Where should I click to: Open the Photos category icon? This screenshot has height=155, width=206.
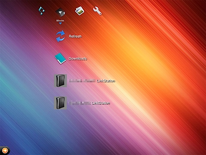click(79, 11)
